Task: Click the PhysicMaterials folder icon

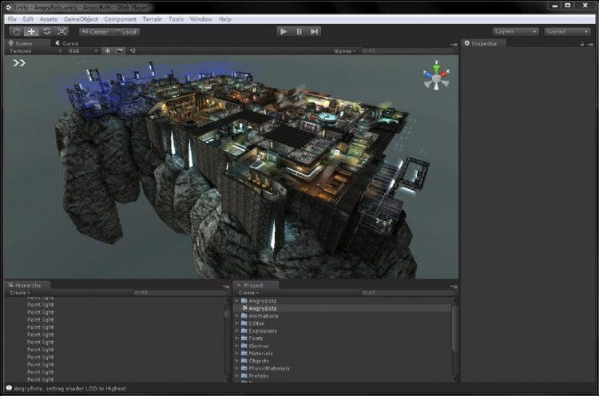Action: pyautogui.click(x=244, y=368)
